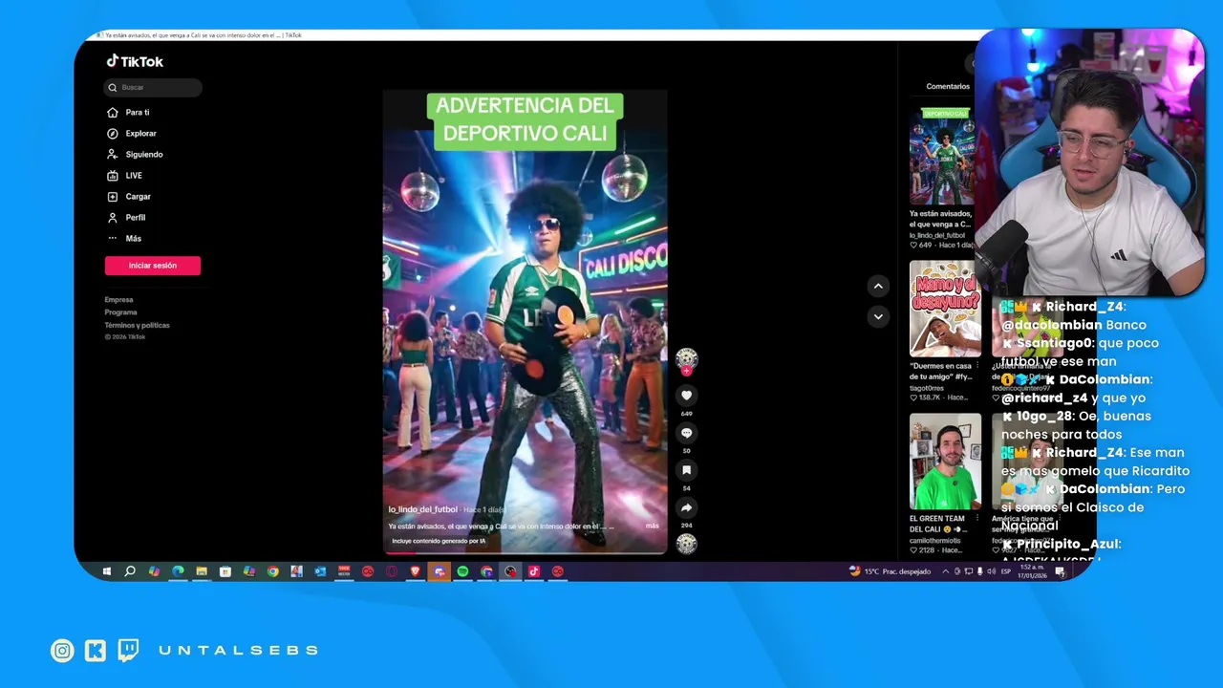This screenshot has height=688, width=1223.
Task: Like the video with heart icon
Action: point(686,396)
